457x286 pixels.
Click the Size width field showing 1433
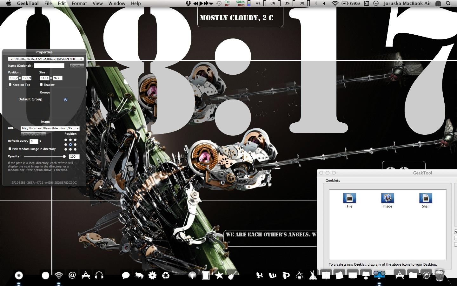point(44,78)
